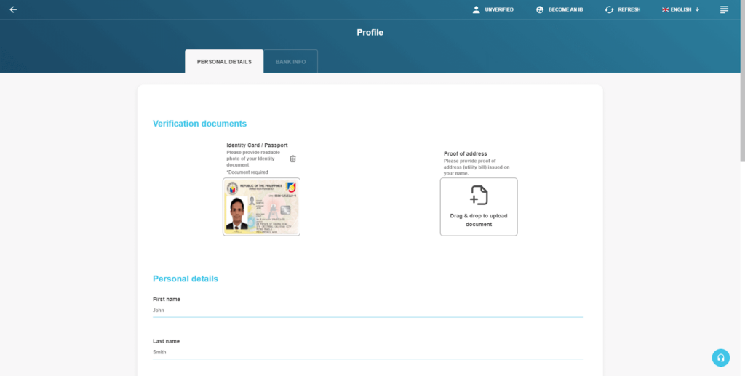The image size is (745, 376).
Task: Click the circular refresh arrows icon
Action: 609,9
